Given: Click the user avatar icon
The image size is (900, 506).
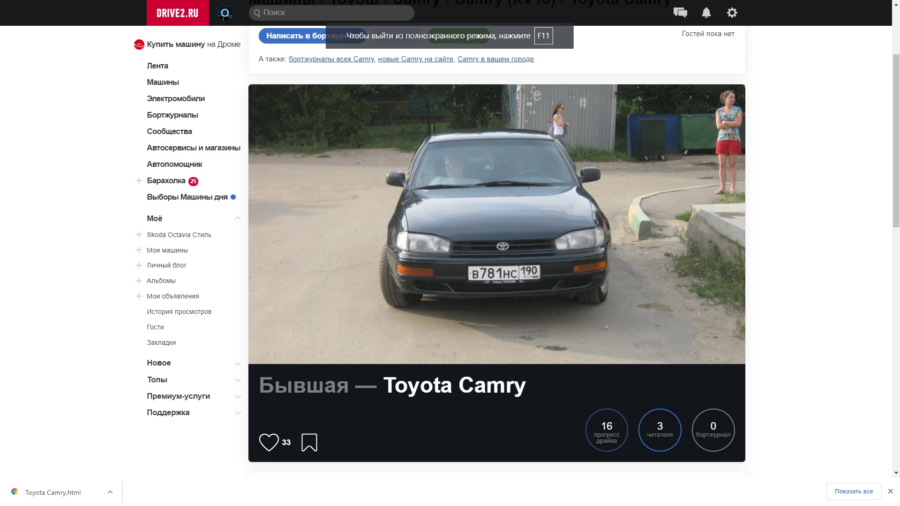Looking at the screenshot, I should 225,13.
